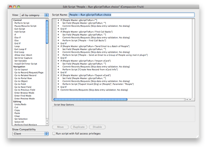This screenshot has width=207, height=149.
Task: Select the Enter Preview Mode step
Action: [25, 99]
